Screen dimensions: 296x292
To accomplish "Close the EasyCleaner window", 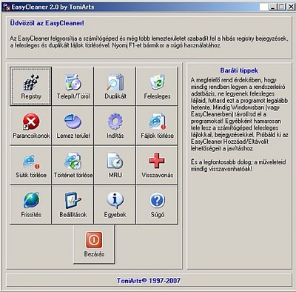I will (x=291, y=7).
